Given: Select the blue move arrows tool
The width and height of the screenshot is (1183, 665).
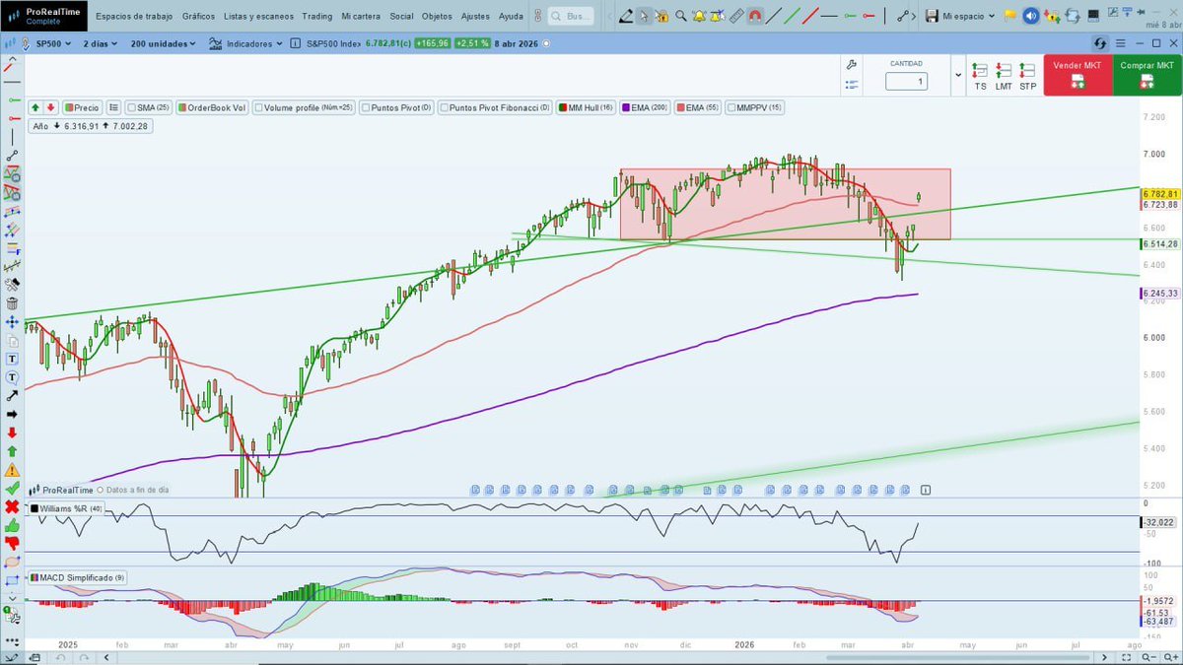Looking at the screenshot, I should pyautogui.click(x=12, y=321).
